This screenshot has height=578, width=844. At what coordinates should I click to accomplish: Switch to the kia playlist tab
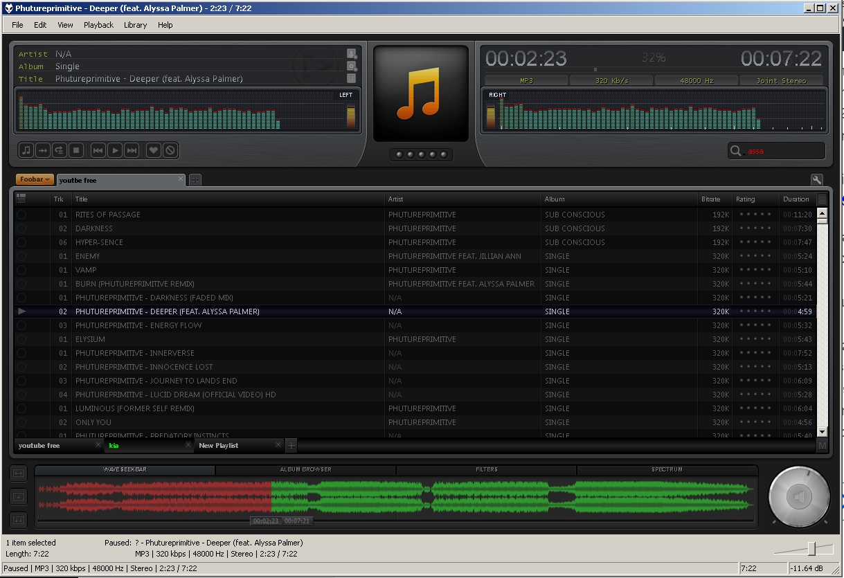[149, 445]
